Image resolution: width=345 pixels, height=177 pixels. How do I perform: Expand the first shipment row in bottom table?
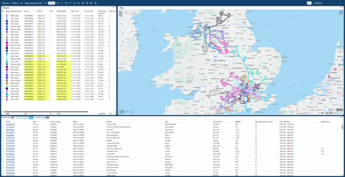(2, 124)
